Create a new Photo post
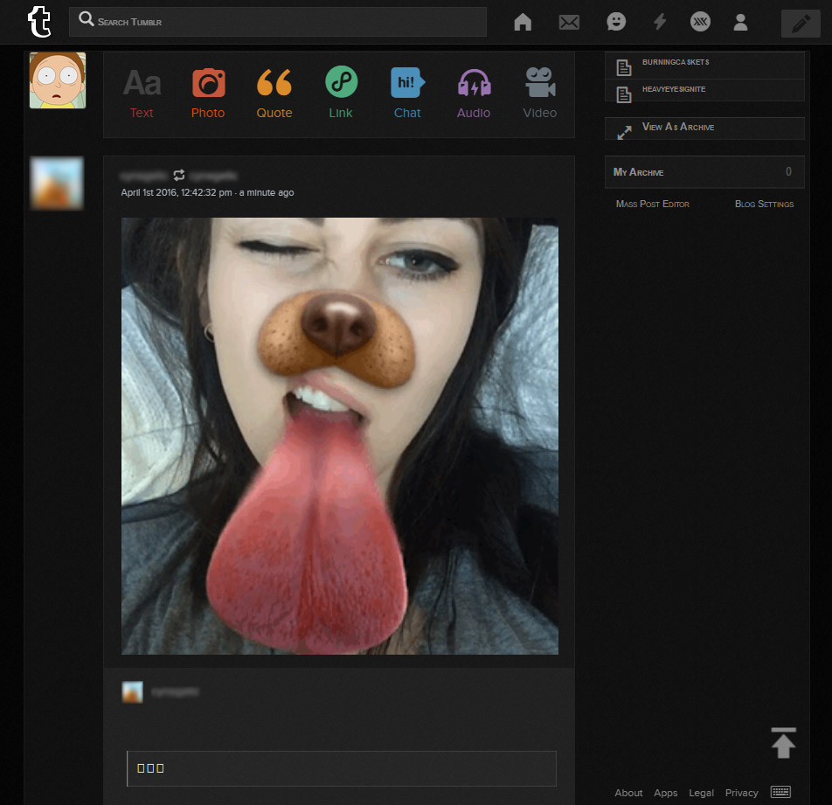The width and height of the screenshot is (832, 805). [x=208, y=94]
